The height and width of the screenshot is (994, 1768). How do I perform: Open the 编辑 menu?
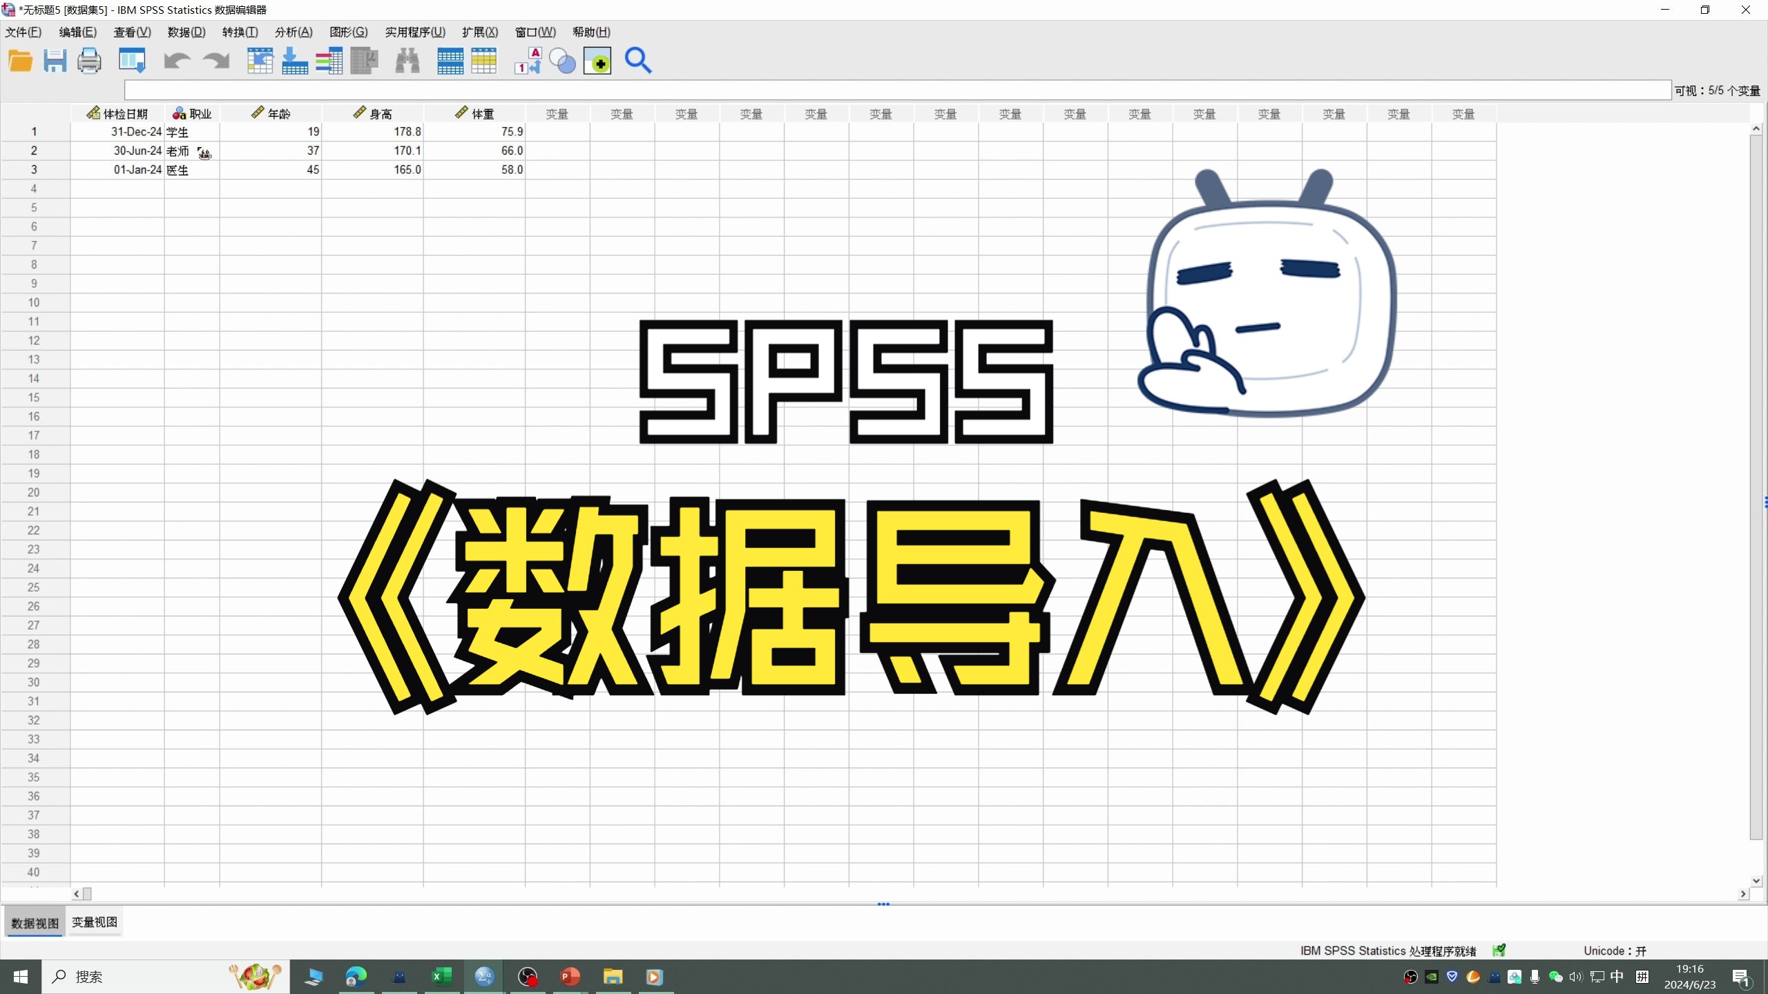(77, 32)
